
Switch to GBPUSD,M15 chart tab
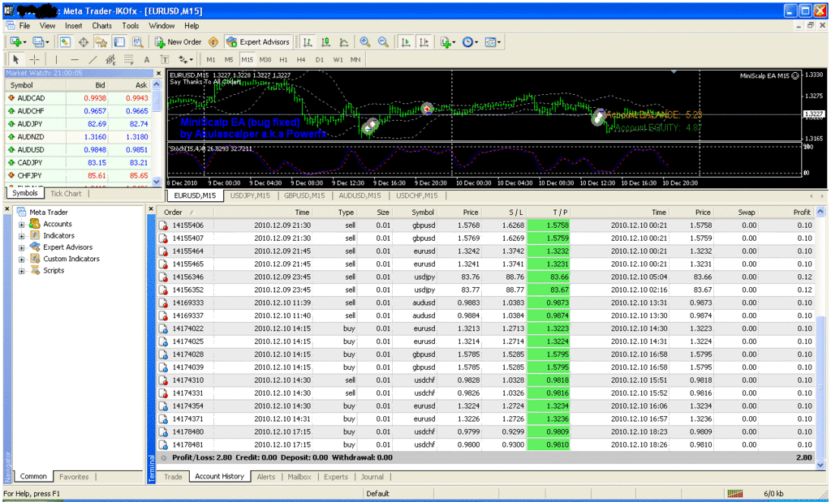304,195
